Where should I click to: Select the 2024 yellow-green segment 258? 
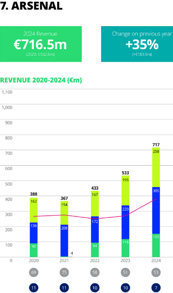156,167
